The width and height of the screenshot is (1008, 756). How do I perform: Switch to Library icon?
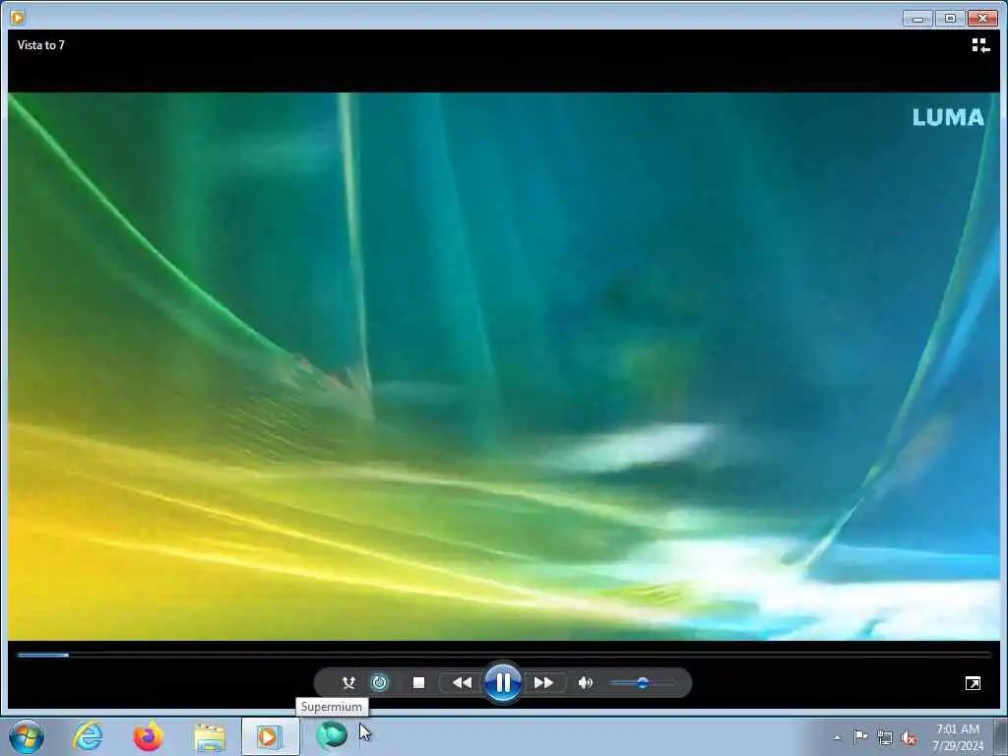click(x=980, y=45)
